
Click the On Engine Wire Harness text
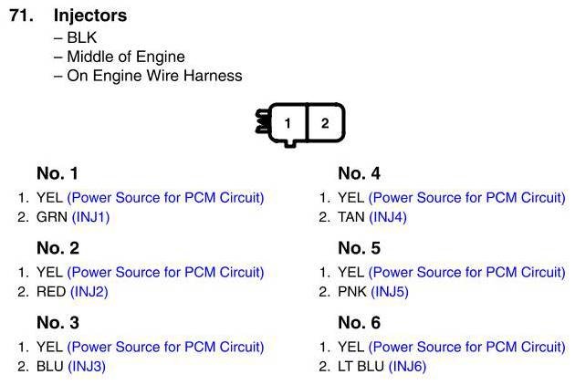click(154, 76)
